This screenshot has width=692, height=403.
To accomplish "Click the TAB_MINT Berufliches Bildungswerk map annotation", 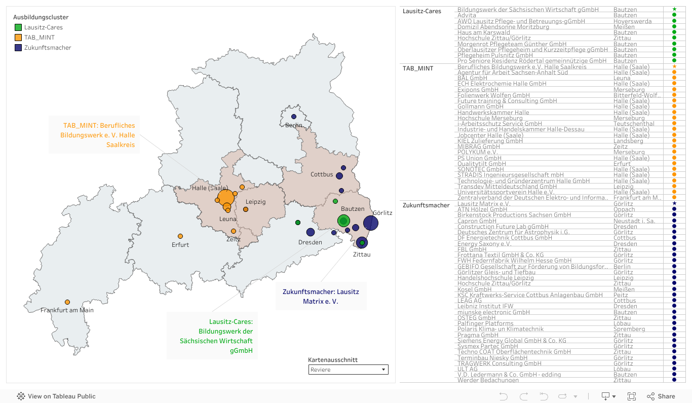I will (94, 135).
